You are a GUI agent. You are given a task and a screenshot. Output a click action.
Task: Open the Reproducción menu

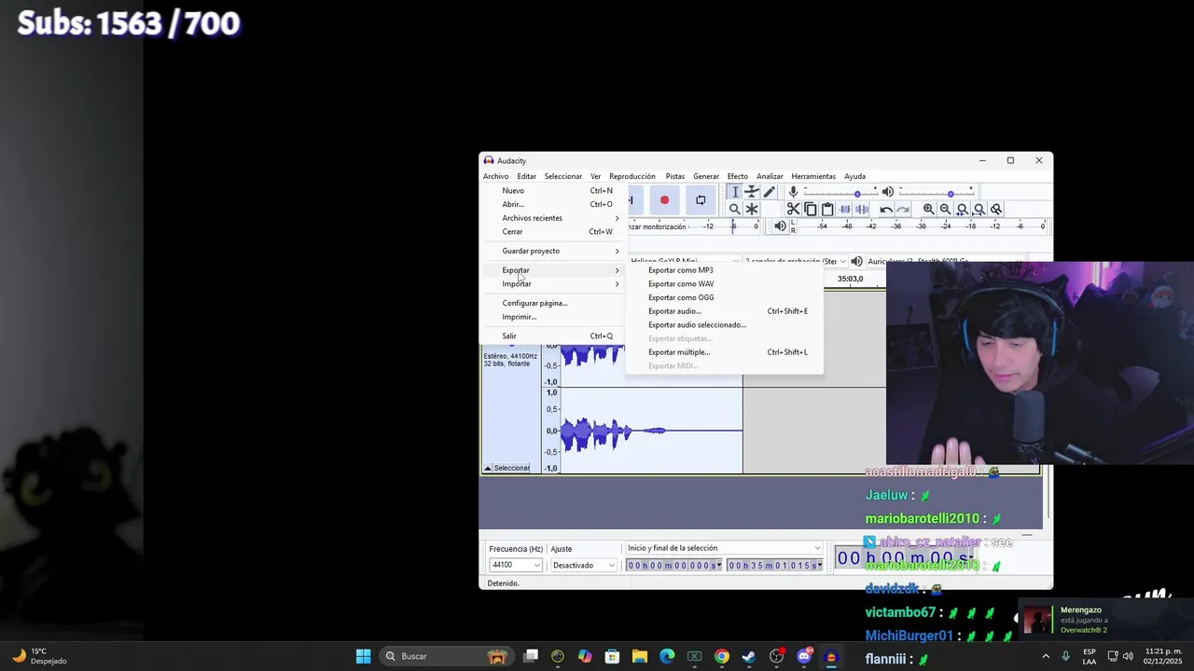click(632, 176)
